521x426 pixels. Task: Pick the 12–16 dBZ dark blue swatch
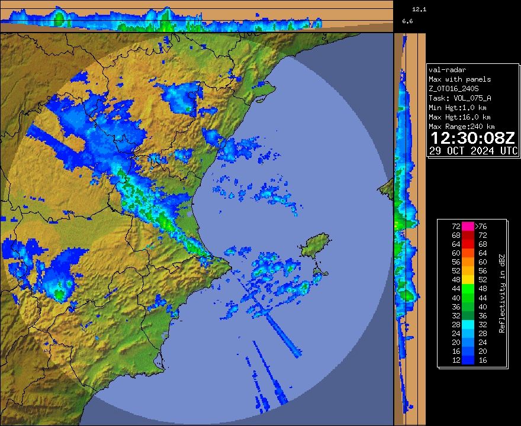click(468, 359)
